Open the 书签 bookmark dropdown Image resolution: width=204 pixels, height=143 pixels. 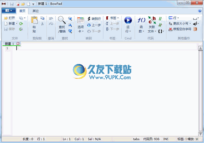(x=112, y=18)
